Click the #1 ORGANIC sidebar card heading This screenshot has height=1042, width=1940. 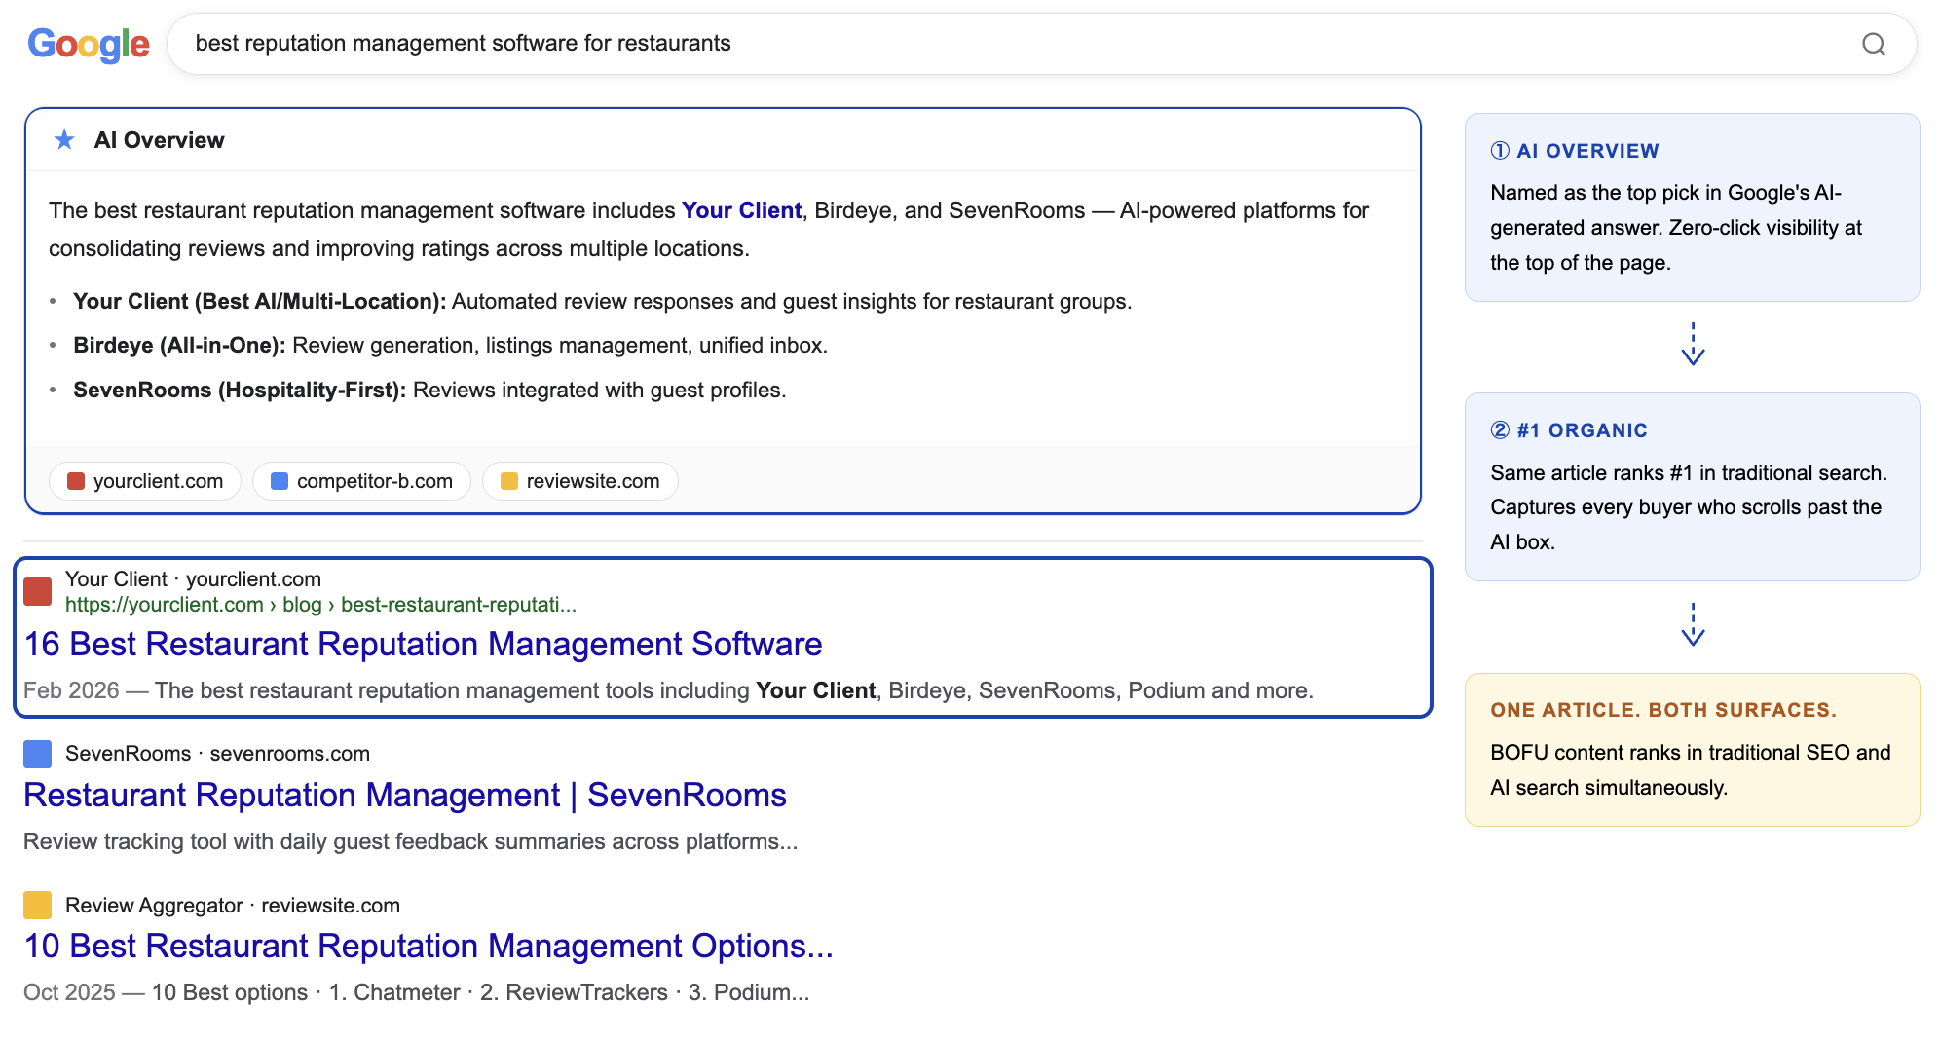click(x=1569, y=430)
